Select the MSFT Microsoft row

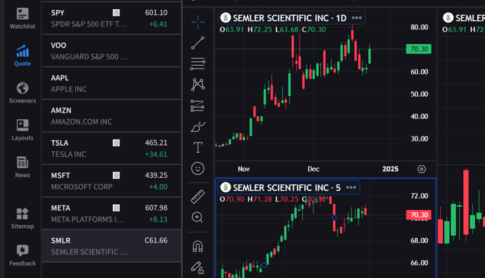(x=112, y=181)
